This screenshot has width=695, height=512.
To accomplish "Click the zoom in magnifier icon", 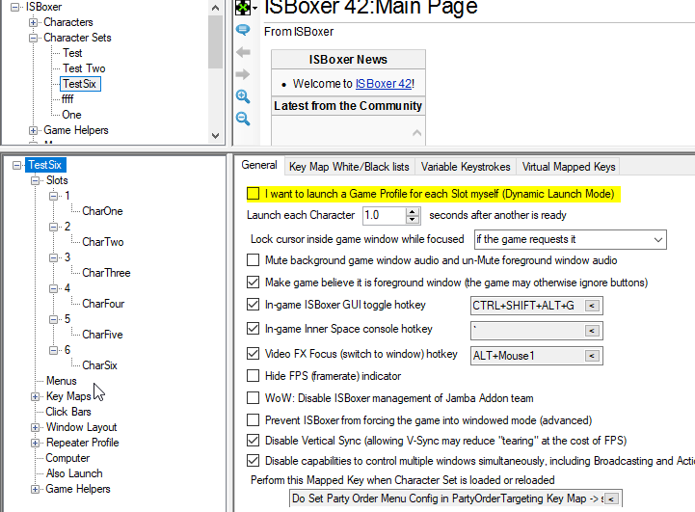I will [x=243, y=96].
